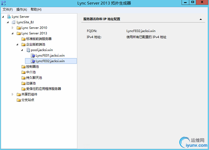Screen dimensions: 209x150
Task: Select the 共享的组件 label
Action: (x=29, y=94)
